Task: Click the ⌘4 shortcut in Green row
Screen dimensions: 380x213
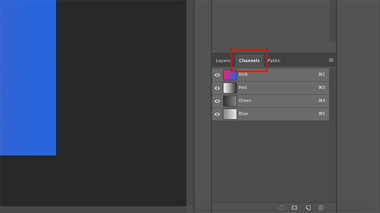Action: (322, 100)
